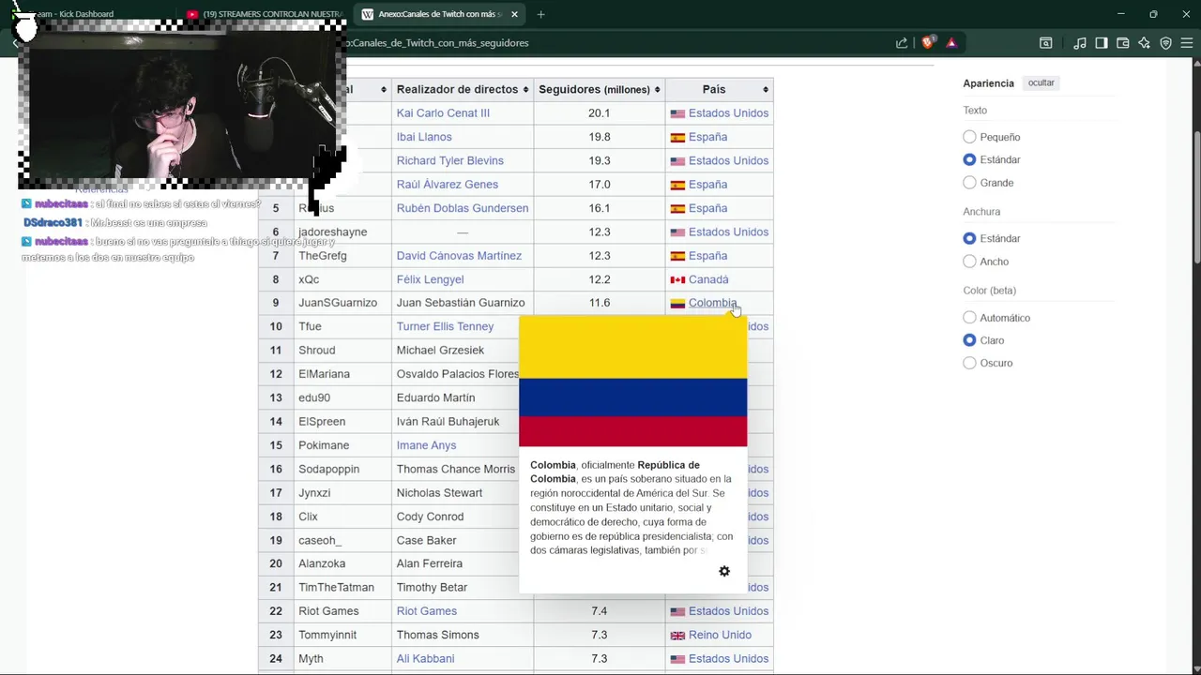Click the Seguidores (millones) column header

599,90
